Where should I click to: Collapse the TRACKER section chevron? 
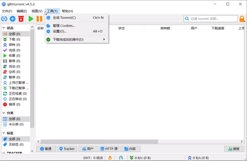point(4,153)
